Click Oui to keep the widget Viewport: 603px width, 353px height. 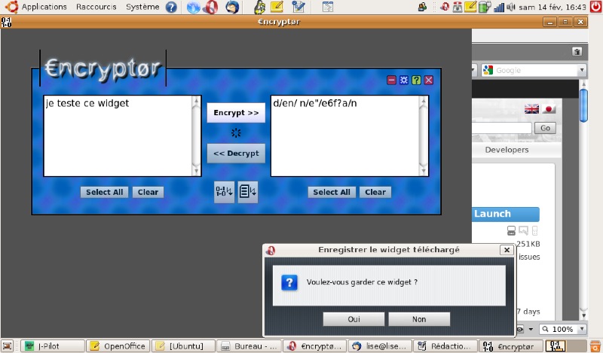point(354,319)
